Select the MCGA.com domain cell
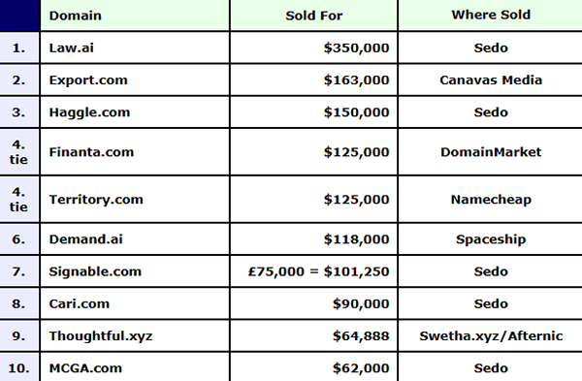Viewport: 582px width, 381px height. [135, 367]
